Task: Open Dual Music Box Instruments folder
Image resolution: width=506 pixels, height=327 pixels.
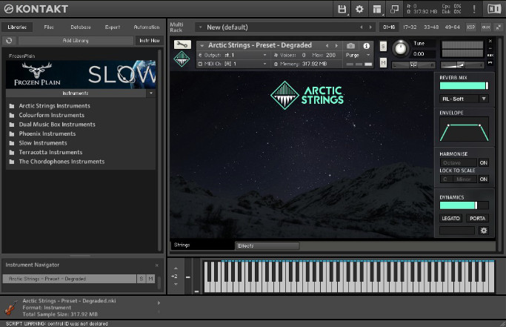Action: [x=57, y=125]
